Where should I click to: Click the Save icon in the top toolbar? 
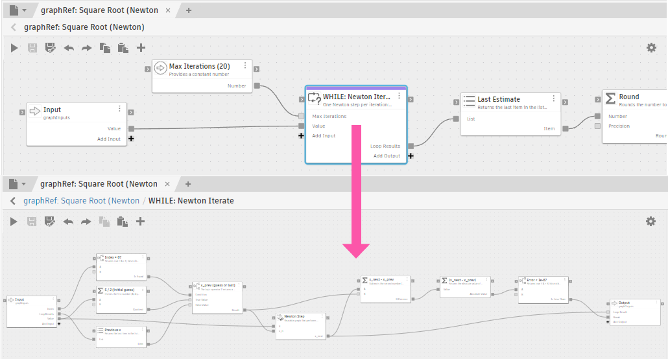coord(32,48)
